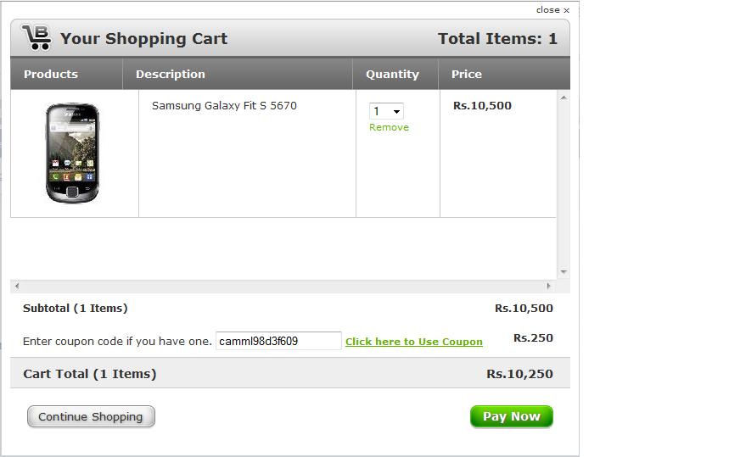Click the Cart Total amount Rs.10,250

click(x=519, y=374)
